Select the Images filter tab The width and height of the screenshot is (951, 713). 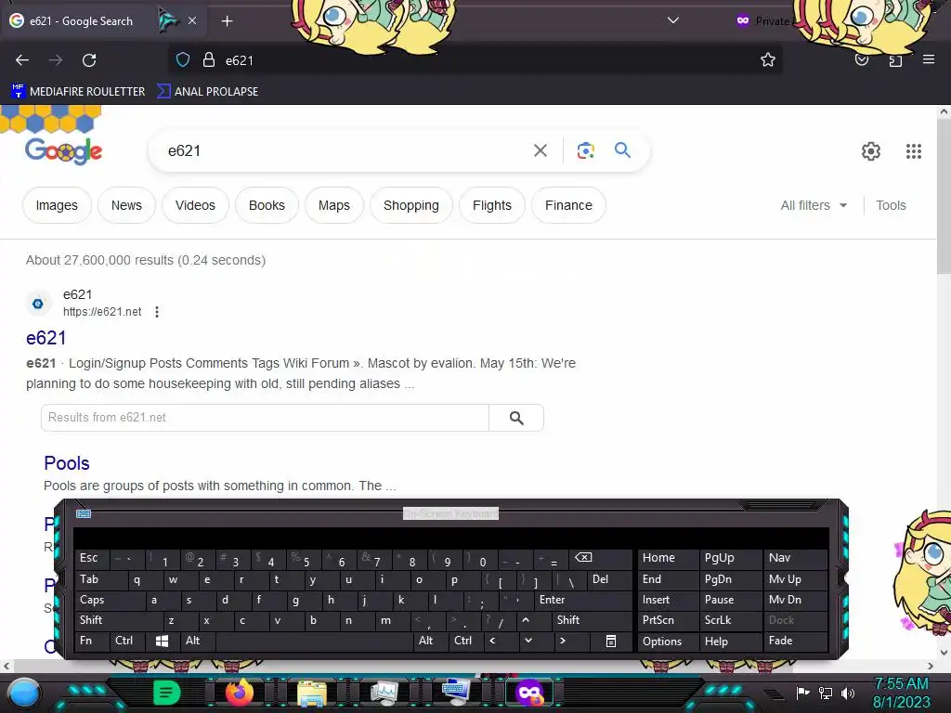pos(57,205)
